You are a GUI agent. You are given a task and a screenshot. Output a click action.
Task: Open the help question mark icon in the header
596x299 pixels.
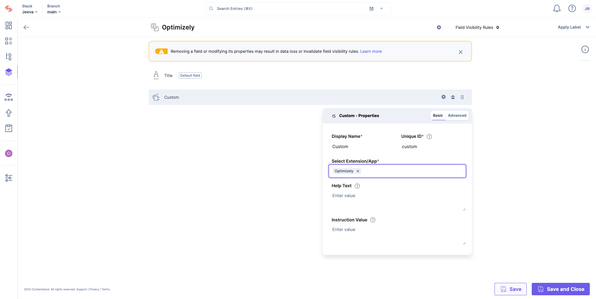point(572,9)
